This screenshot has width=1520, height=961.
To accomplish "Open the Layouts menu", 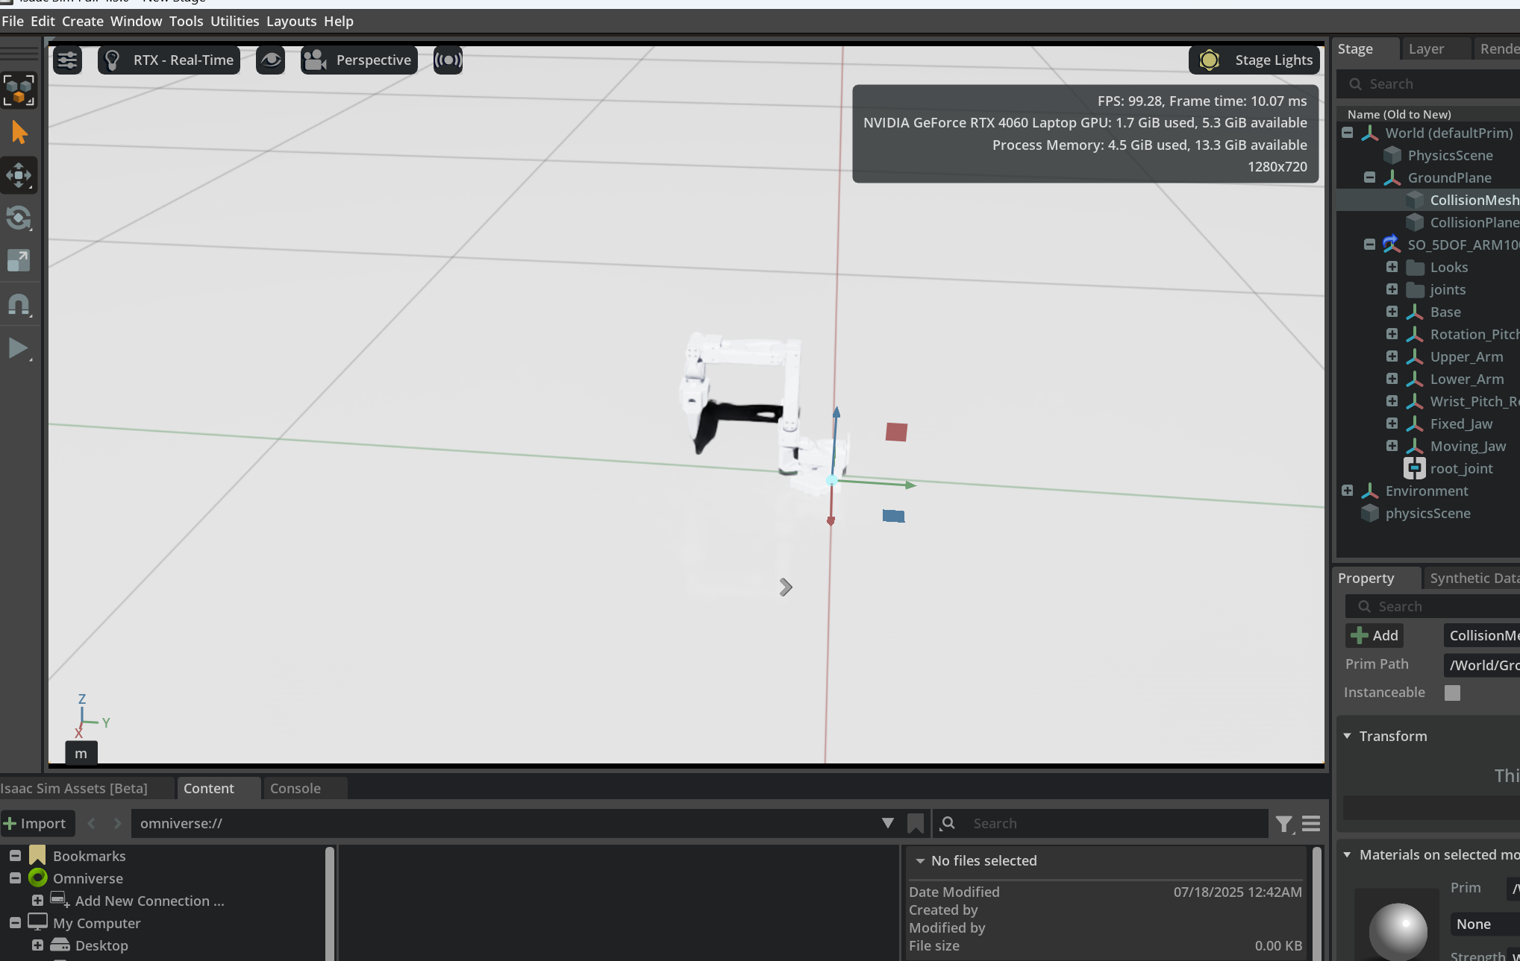I will point(291,21).
